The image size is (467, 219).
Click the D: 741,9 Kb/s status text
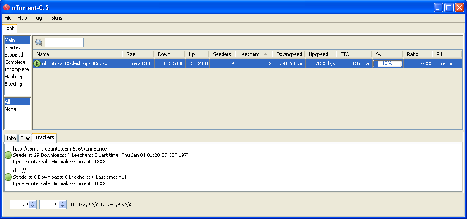(116, 205)
